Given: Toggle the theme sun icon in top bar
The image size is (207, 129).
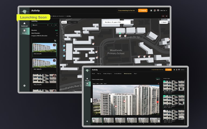Looking at the screenshot, I should click(151, 10).
